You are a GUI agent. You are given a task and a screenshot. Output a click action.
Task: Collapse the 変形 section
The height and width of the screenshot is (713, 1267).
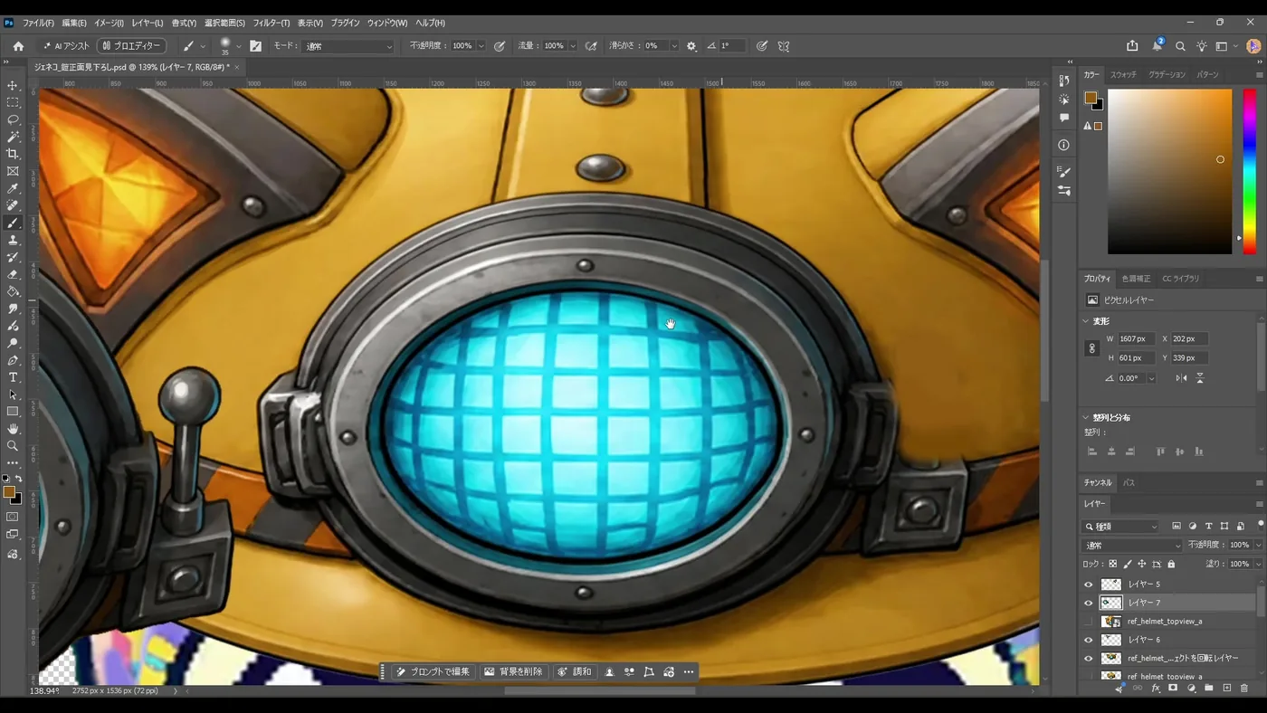coord(1086,321)
